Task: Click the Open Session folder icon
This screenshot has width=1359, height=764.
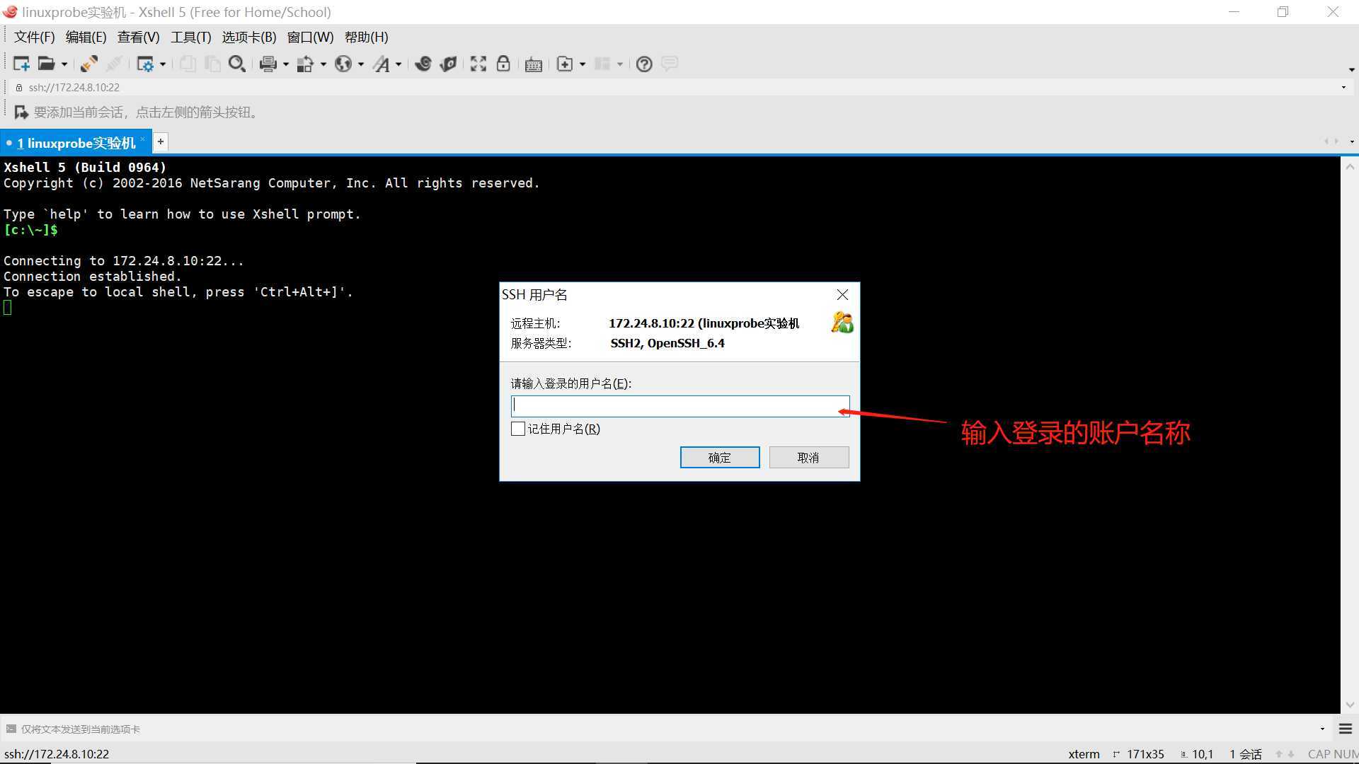Action: pos(46,64)
